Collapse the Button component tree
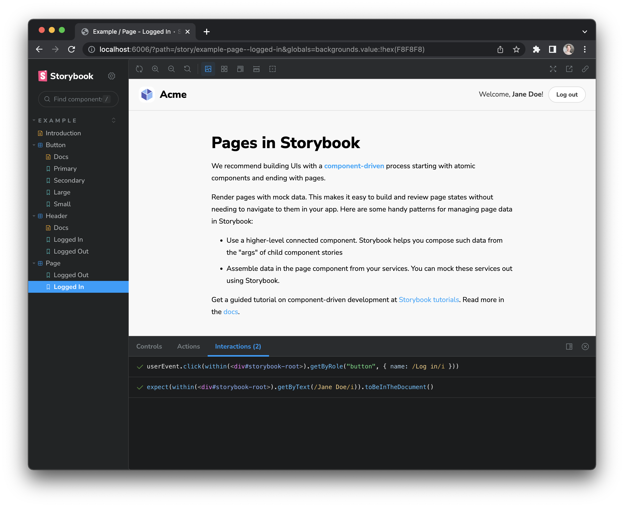 [34, 145]
